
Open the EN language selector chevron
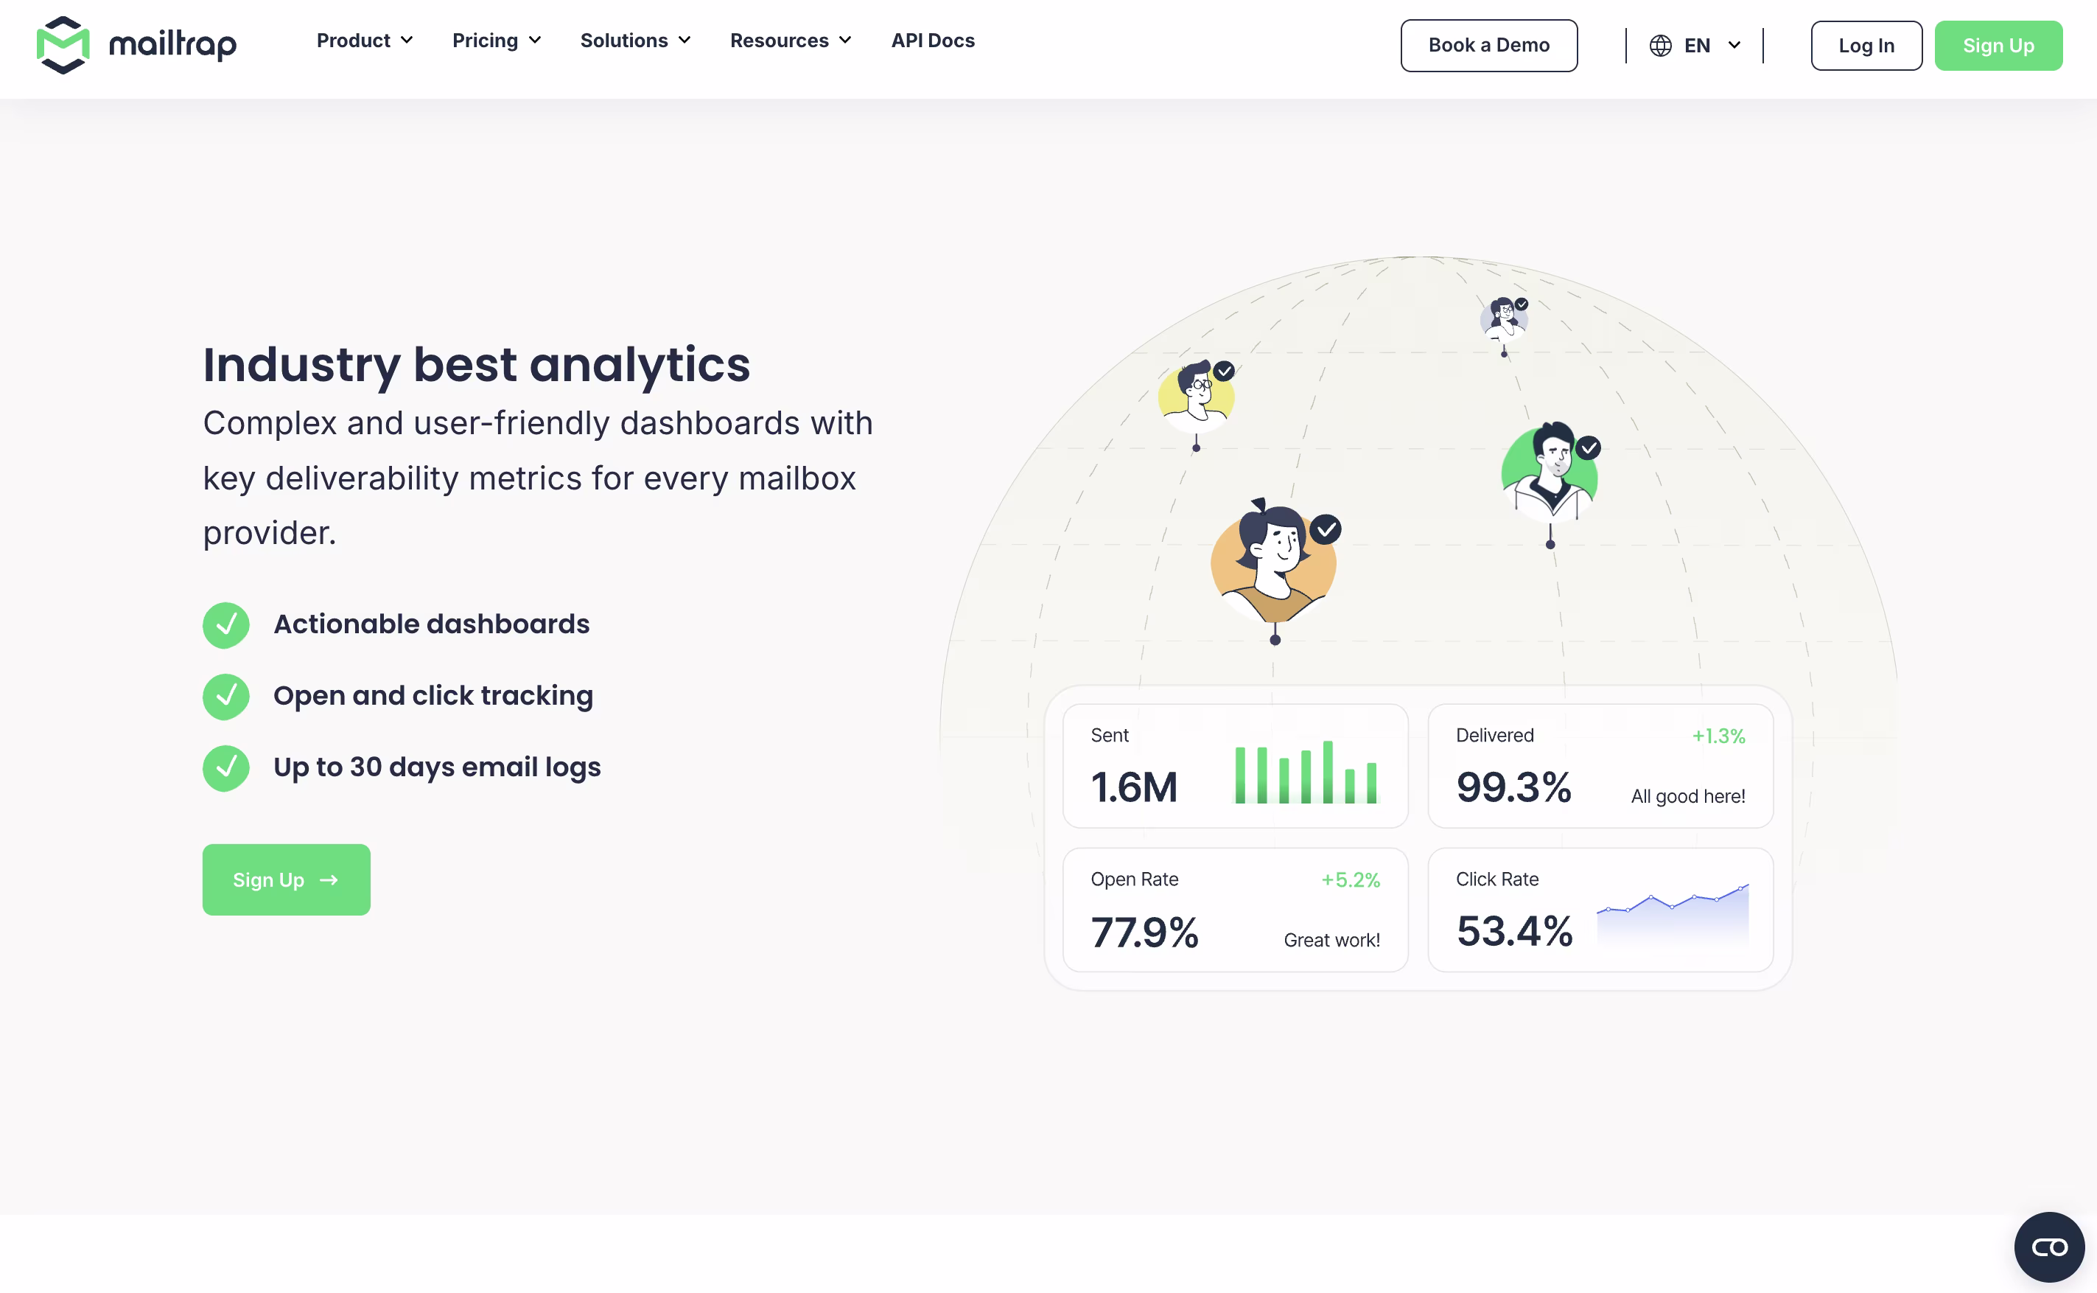(1734, 45)
